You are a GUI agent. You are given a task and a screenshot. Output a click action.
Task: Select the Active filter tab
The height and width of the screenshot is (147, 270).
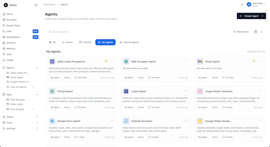(x=67, y=42)
